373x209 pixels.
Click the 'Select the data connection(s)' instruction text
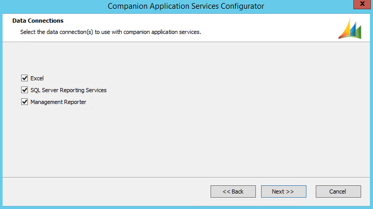(x=110, y=32)
